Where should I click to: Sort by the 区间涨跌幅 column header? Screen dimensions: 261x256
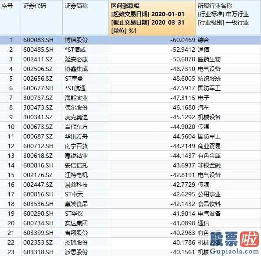[x=152, y=18]
